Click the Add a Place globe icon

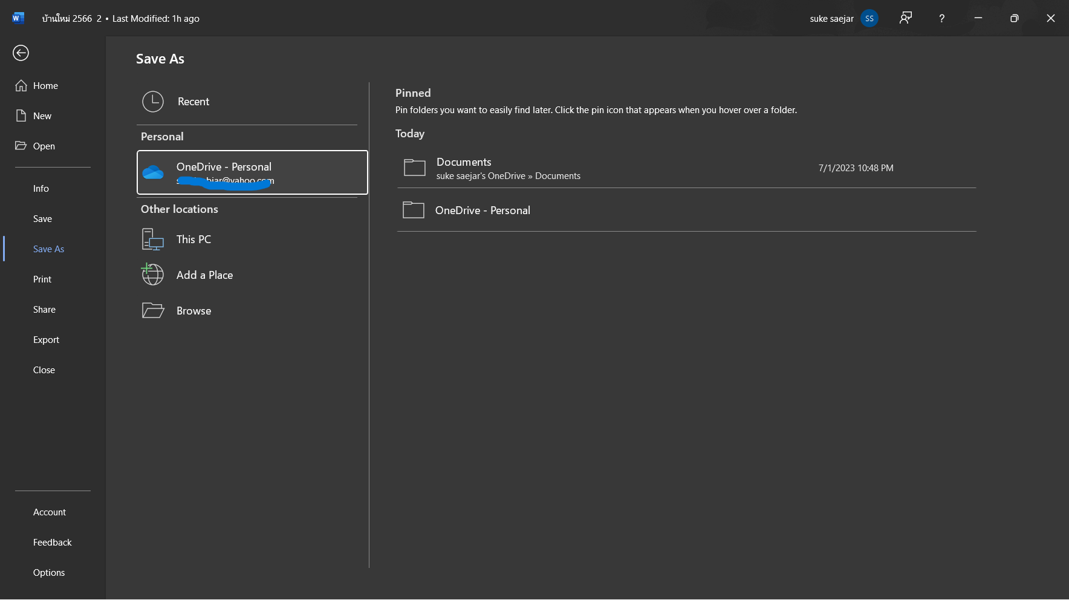(152, 274)
